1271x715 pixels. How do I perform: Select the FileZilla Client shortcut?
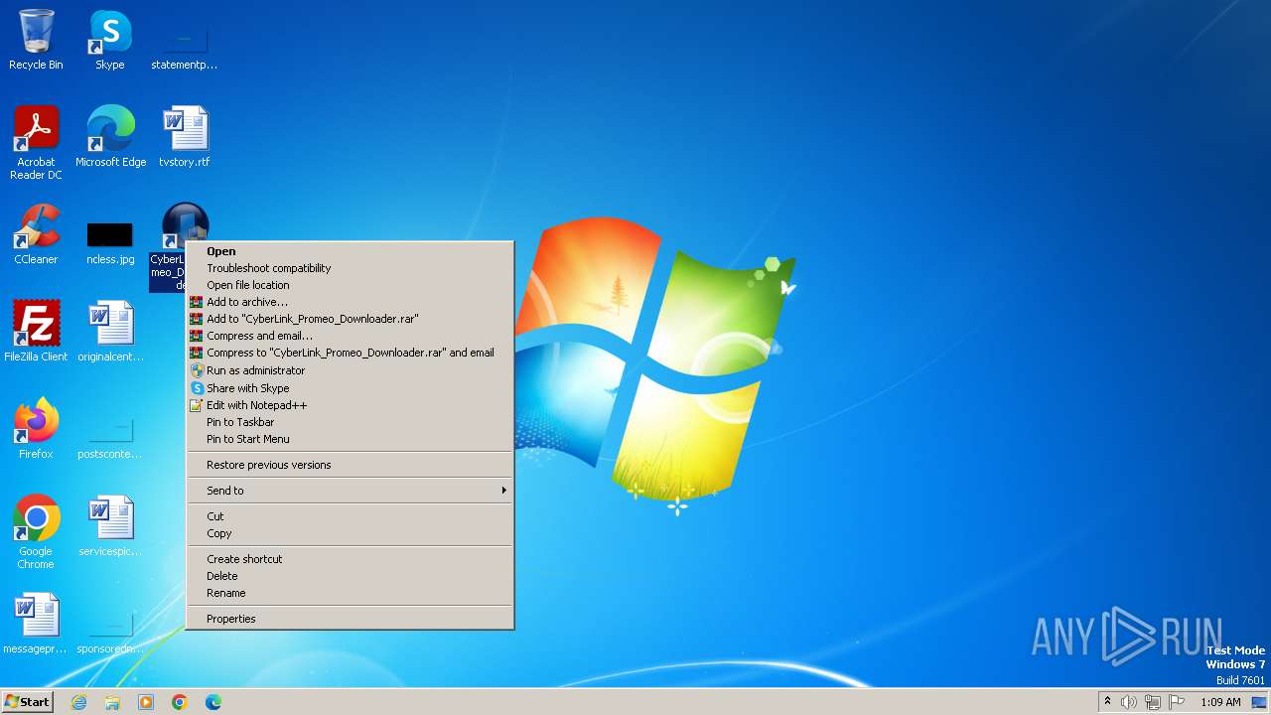click(36, 332)
